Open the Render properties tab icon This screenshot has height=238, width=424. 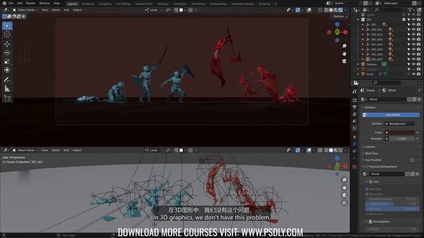tap(354, 100)
